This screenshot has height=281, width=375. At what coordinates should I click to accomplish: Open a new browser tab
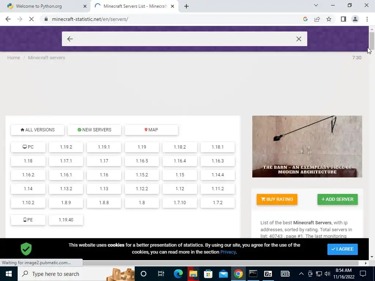pos(186,7)
